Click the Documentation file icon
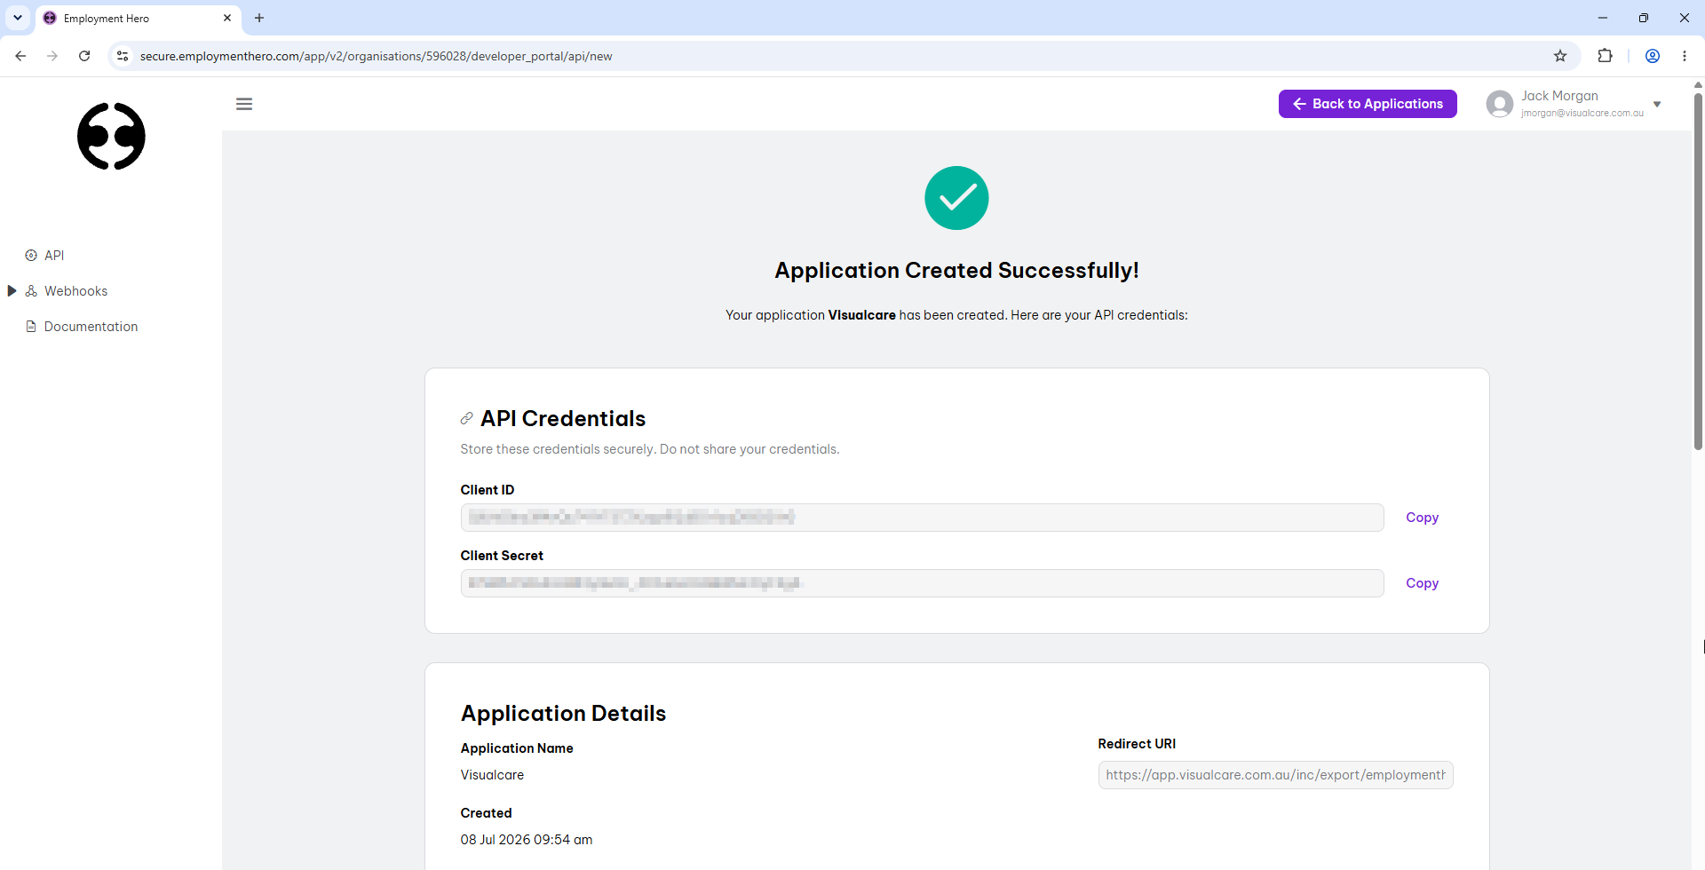This screenshot has width=1705, height=870. (x=31, y=327)
